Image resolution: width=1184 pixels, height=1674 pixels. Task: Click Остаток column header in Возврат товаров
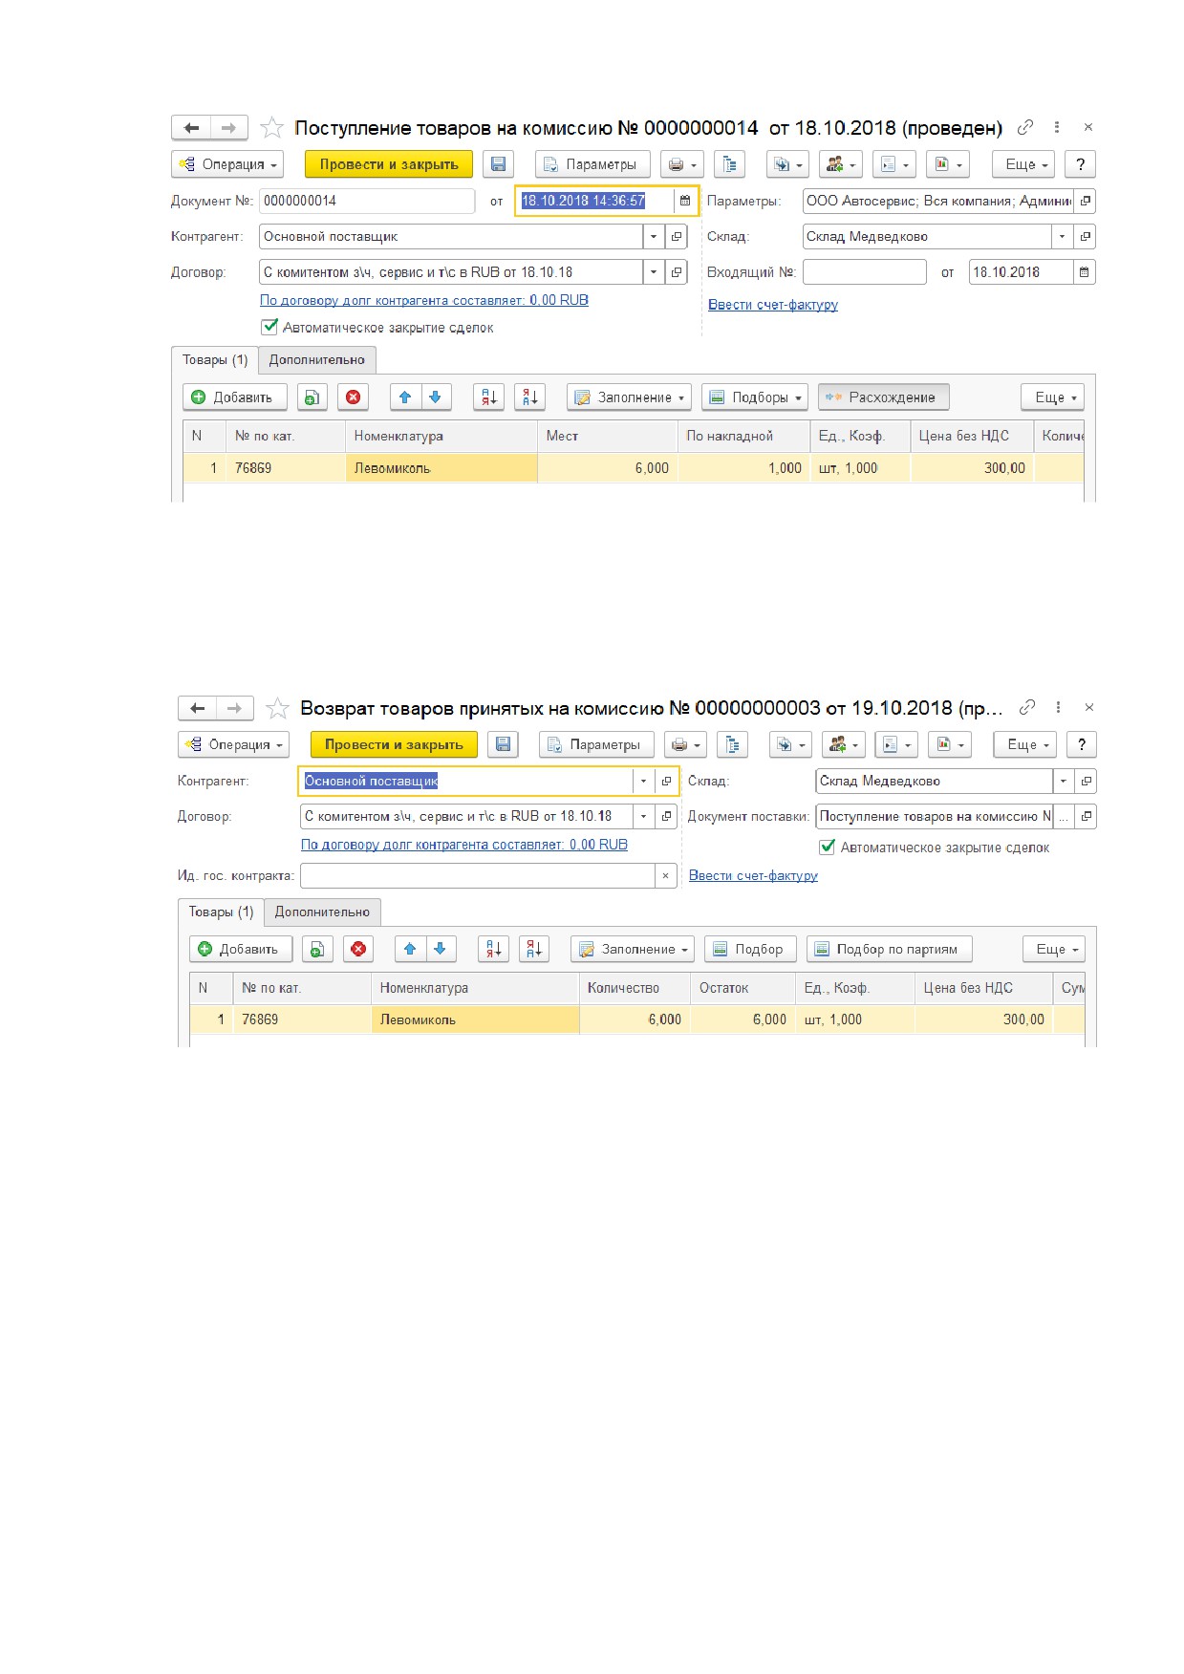pos(743,988)
